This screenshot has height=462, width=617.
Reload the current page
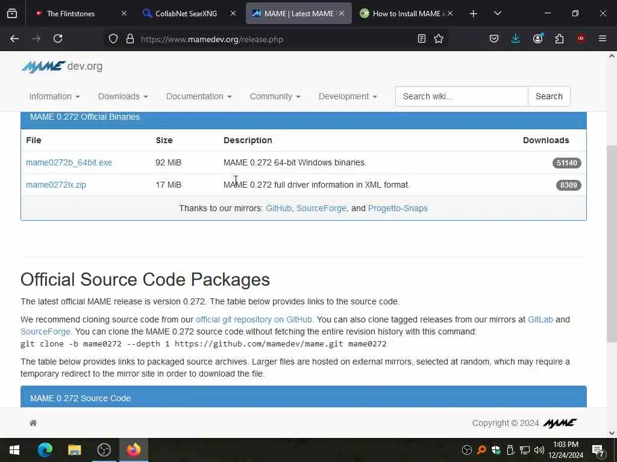pyautogui.click(x=58, y=38)
